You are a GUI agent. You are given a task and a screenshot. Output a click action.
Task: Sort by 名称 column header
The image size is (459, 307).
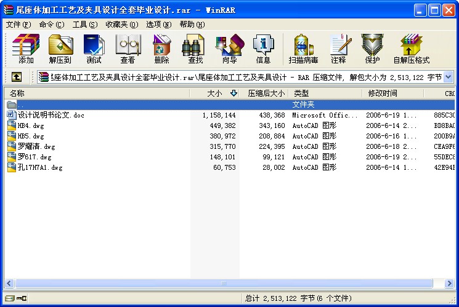17,94
